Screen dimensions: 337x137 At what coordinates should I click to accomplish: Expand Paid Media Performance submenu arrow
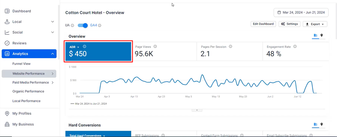[53, 82]
